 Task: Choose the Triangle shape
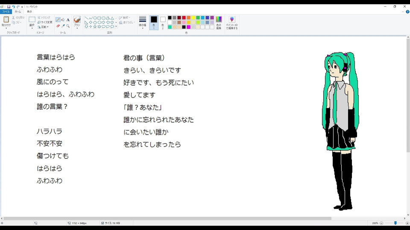112,18
